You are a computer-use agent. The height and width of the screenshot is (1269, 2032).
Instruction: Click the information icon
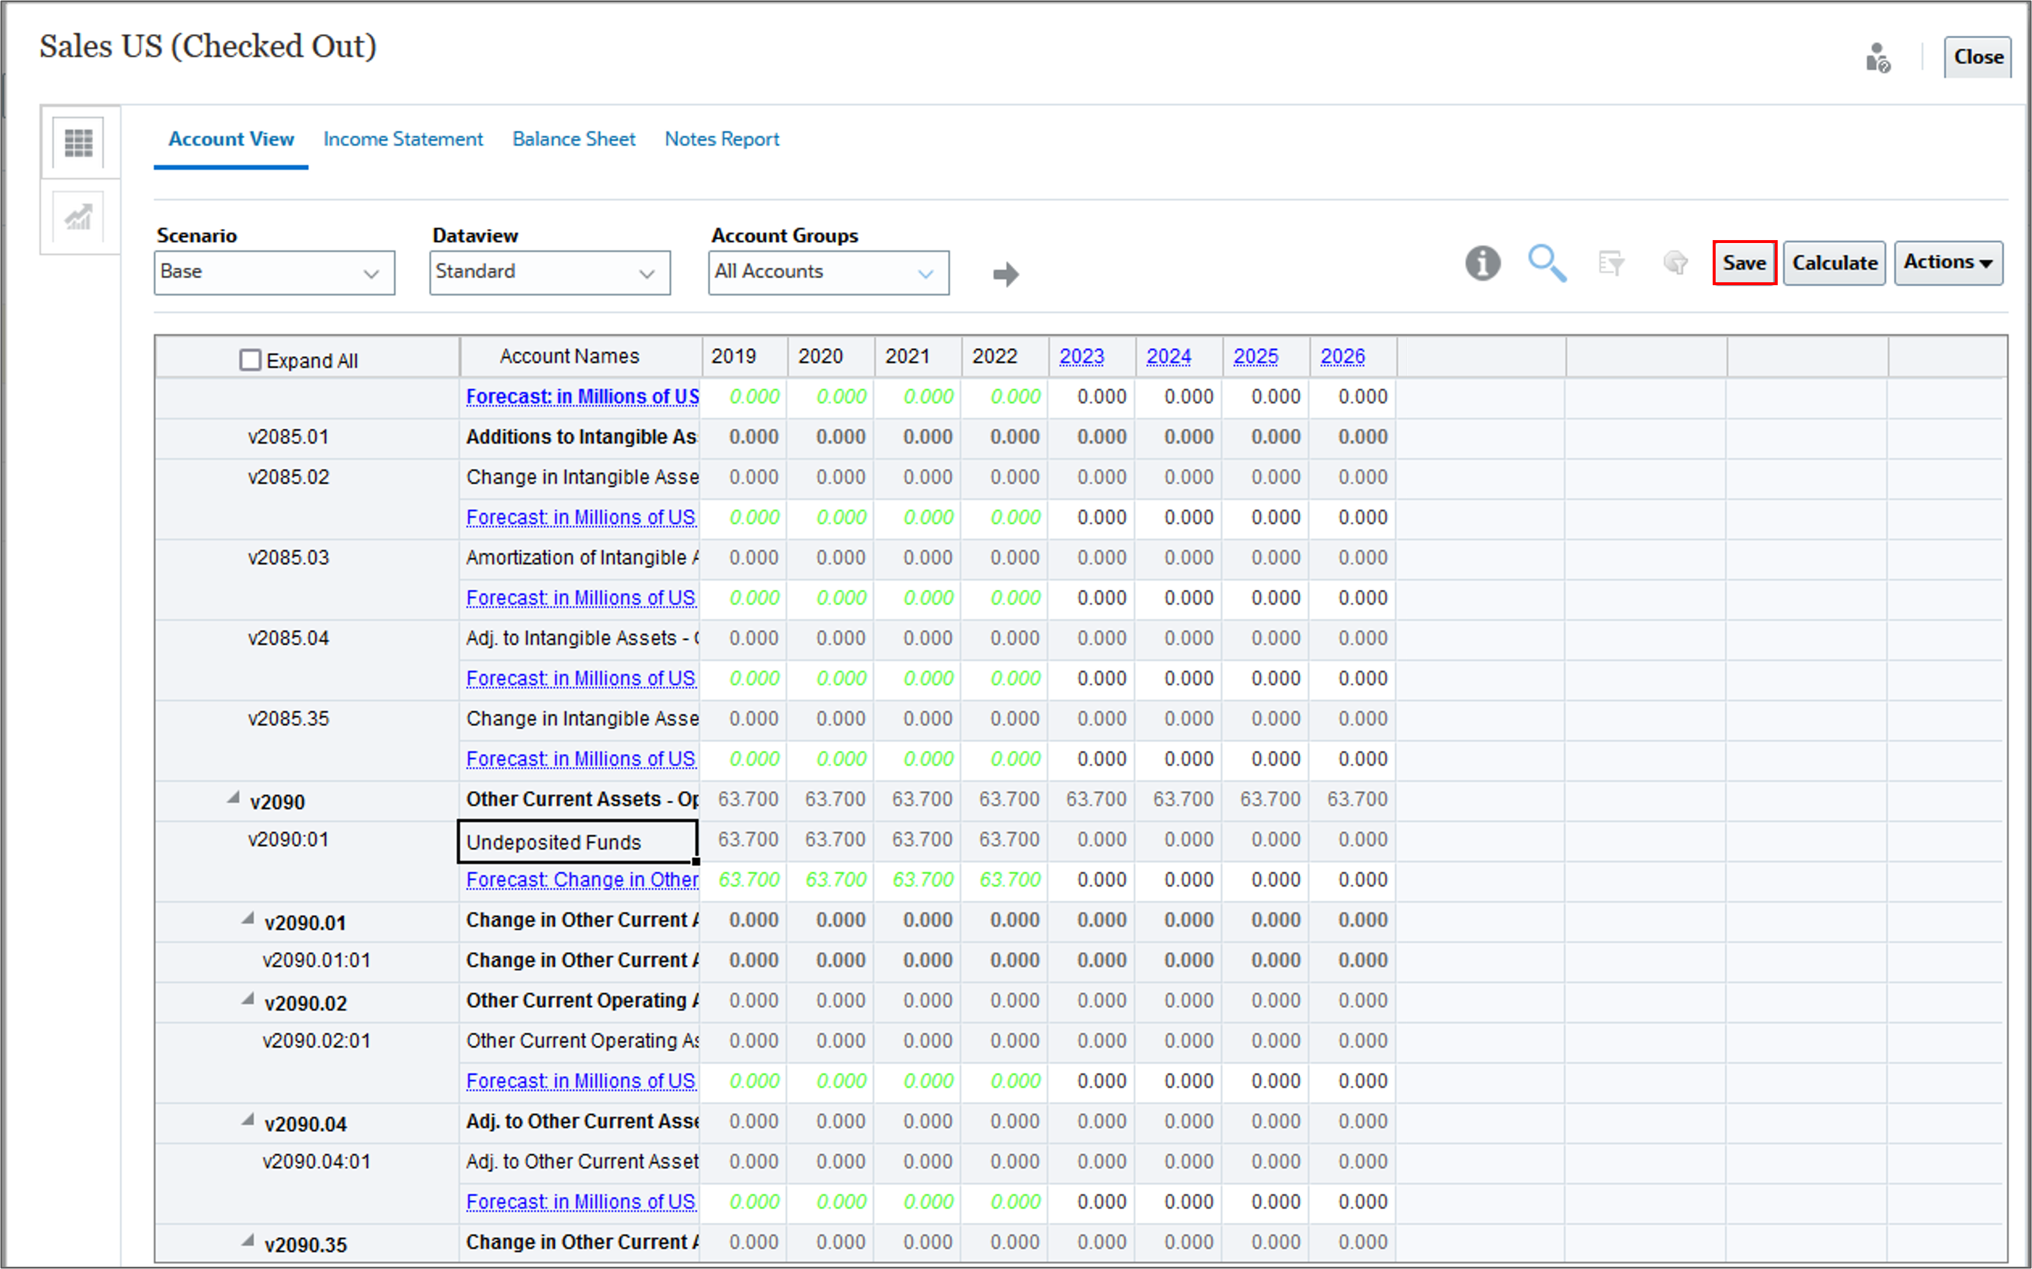coord(1482,264)
